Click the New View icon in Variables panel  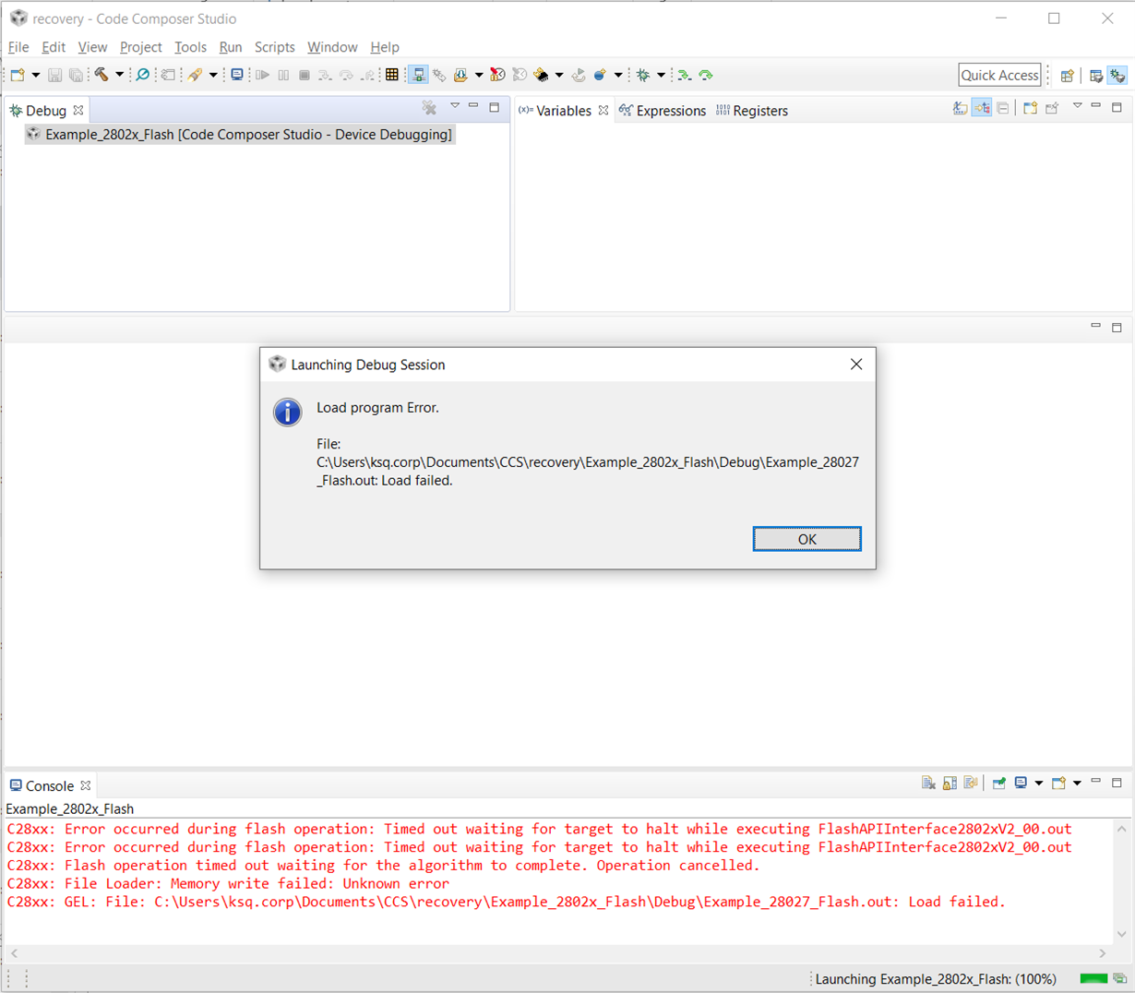(x=1031, y=108)
